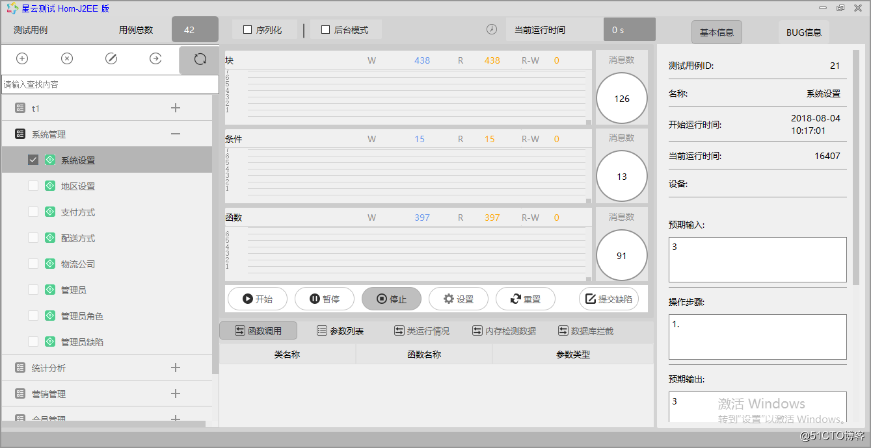
Task: Click the right info panel vertical scrollbar
Action: [856, 166]
